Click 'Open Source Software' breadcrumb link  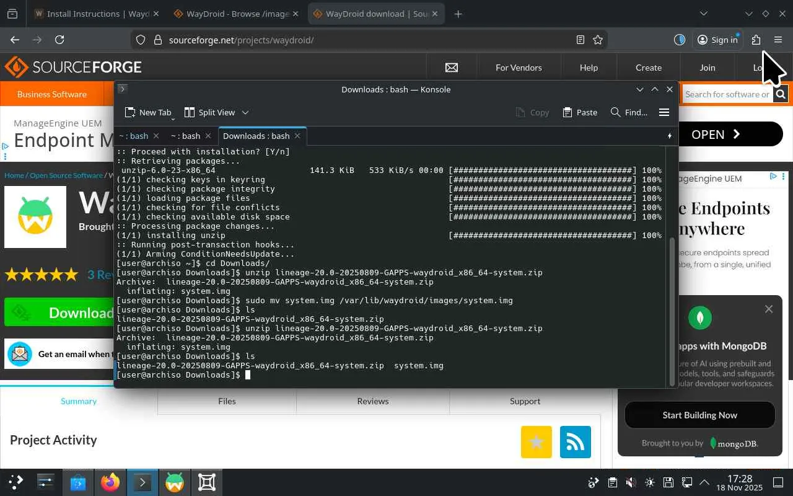[x=66, y=175]
